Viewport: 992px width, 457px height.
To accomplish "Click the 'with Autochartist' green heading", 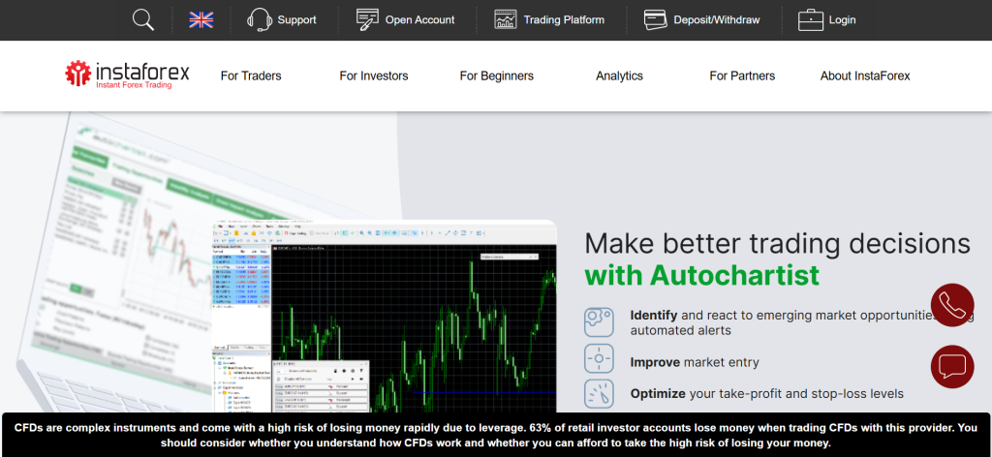I will click(x=702, y=275).
